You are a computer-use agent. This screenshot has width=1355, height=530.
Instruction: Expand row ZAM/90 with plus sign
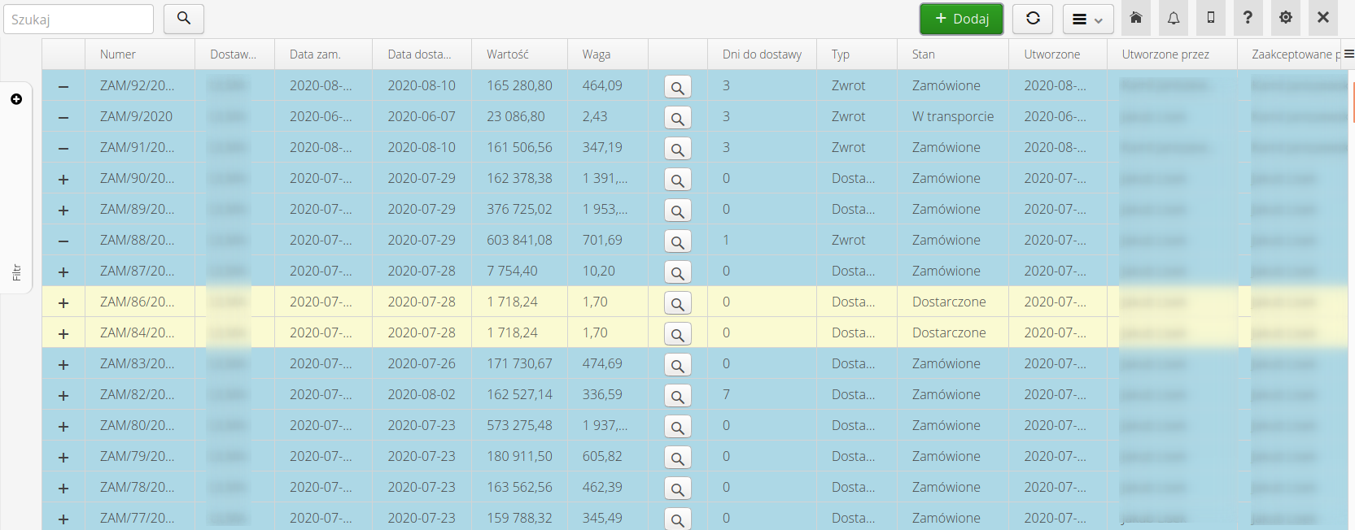tap(63, 179)
